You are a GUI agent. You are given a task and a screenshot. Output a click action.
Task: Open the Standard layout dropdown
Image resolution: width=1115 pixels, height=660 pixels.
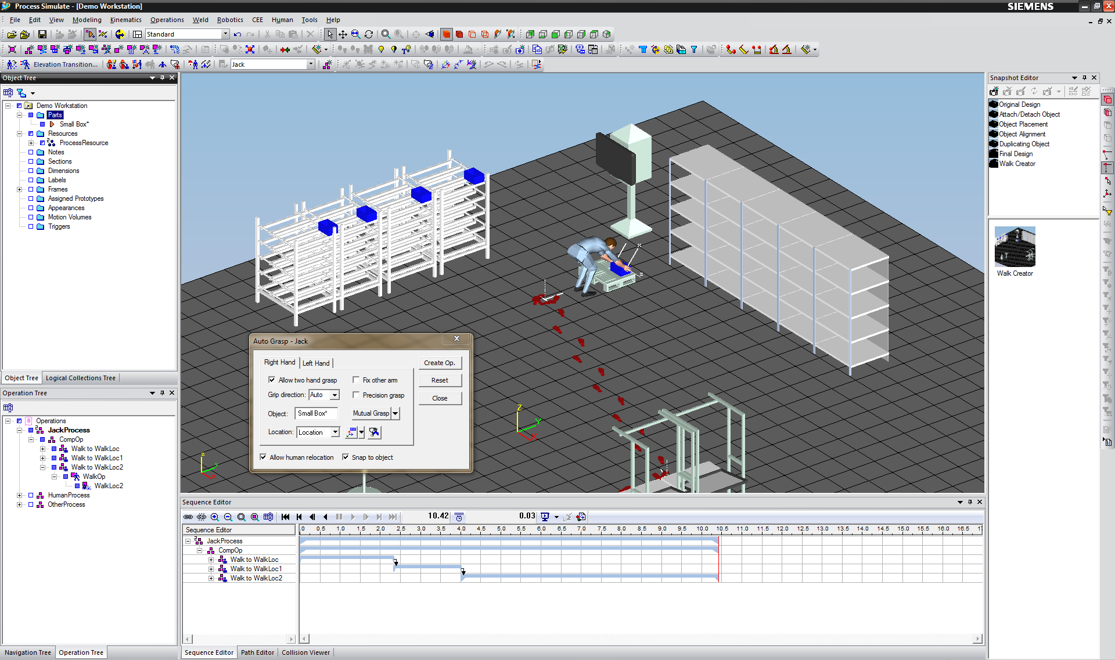click(x=225, y=34)
